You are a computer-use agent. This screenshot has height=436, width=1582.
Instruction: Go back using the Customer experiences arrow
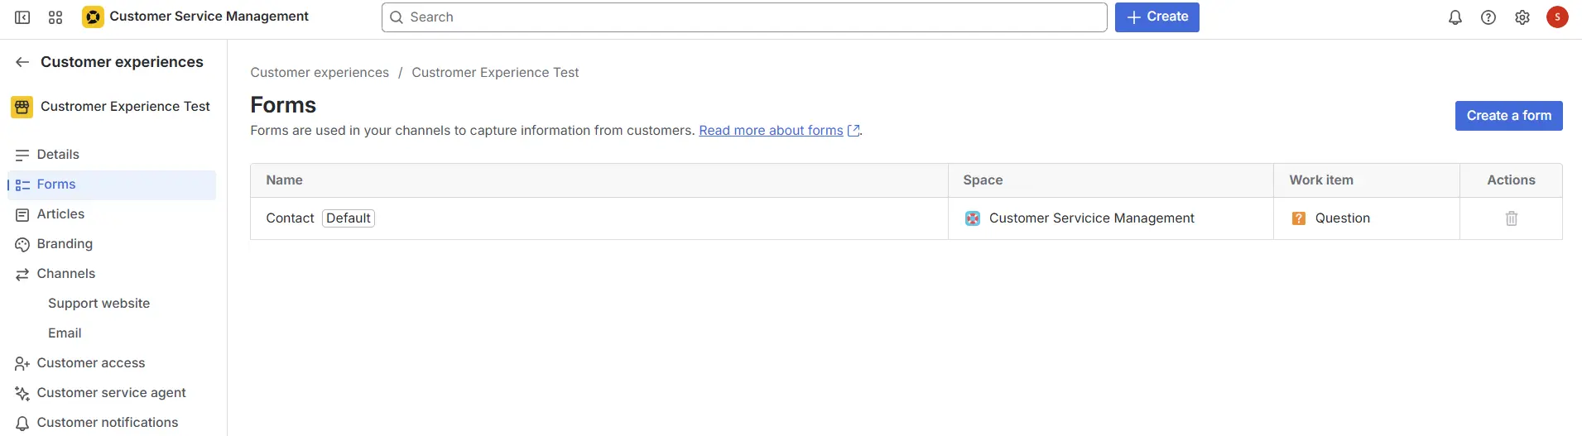click(x=22, y=62)
